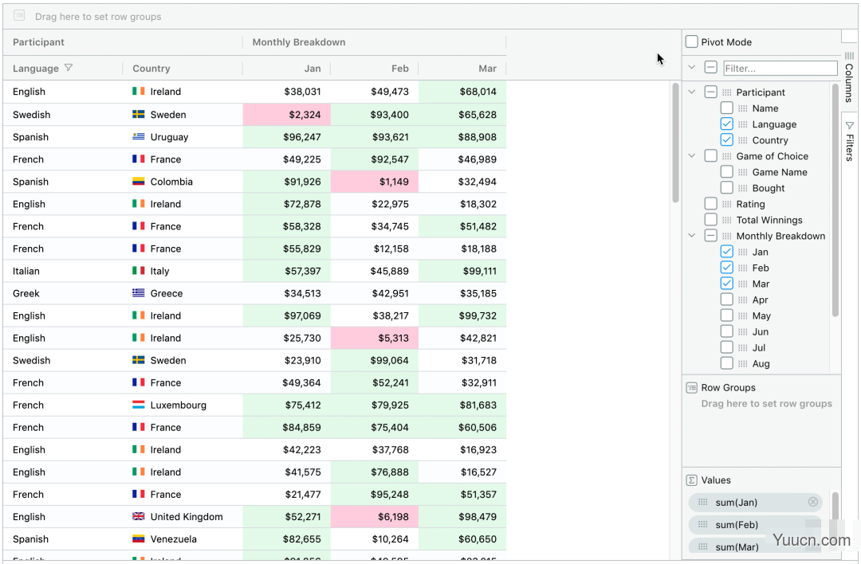
Task: Click the column Filter search field
Action: (780, 68)
